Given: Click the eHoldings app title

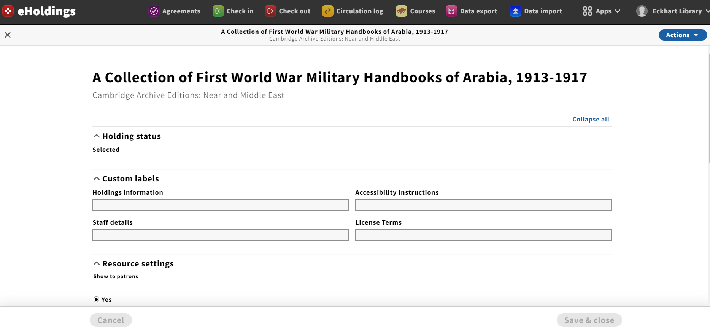Looking at the screenshot, I should coord(46,11).
